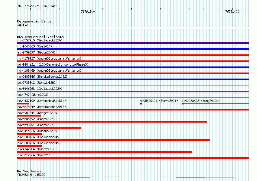Open the RefSeq Genes track heading
Viewport: 257px width, 181px height.
29,171
